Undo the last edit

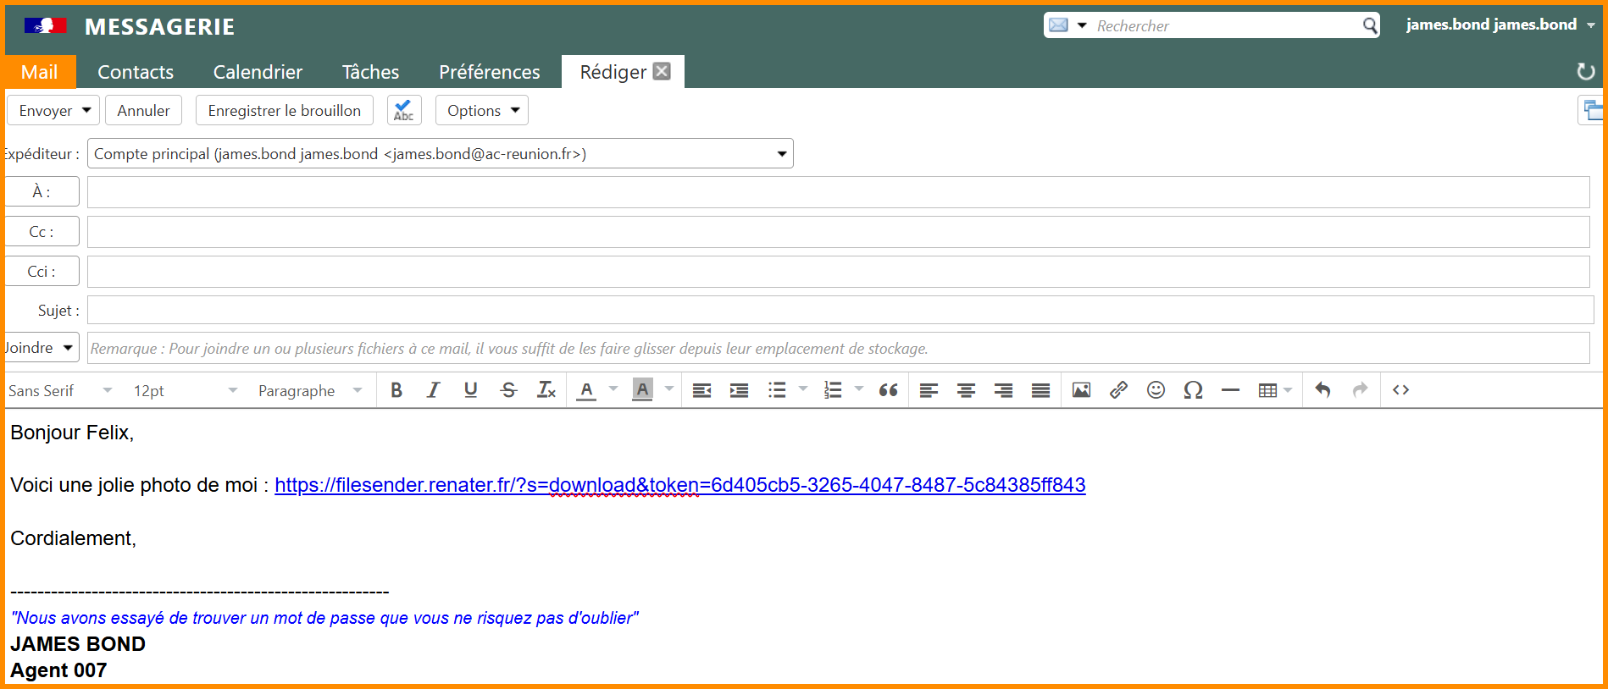[1322, 390]
